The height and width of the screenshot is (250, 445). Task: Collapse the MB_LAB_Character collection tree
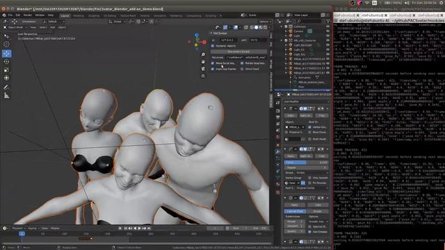click(x=282, y=40)
